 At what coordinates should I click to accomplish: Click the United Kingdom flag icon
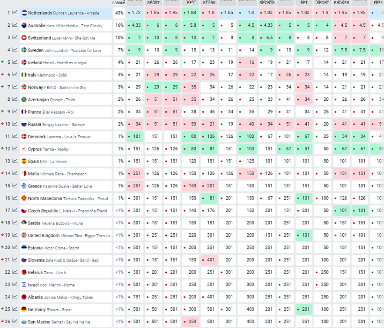(x=24, y=235)
